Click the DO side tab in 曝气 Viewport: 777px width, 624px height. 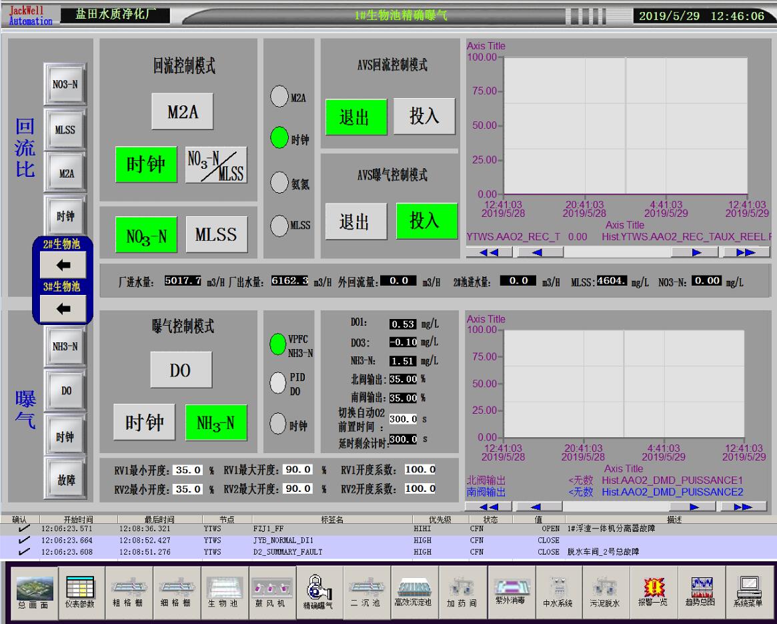(65, 390)
